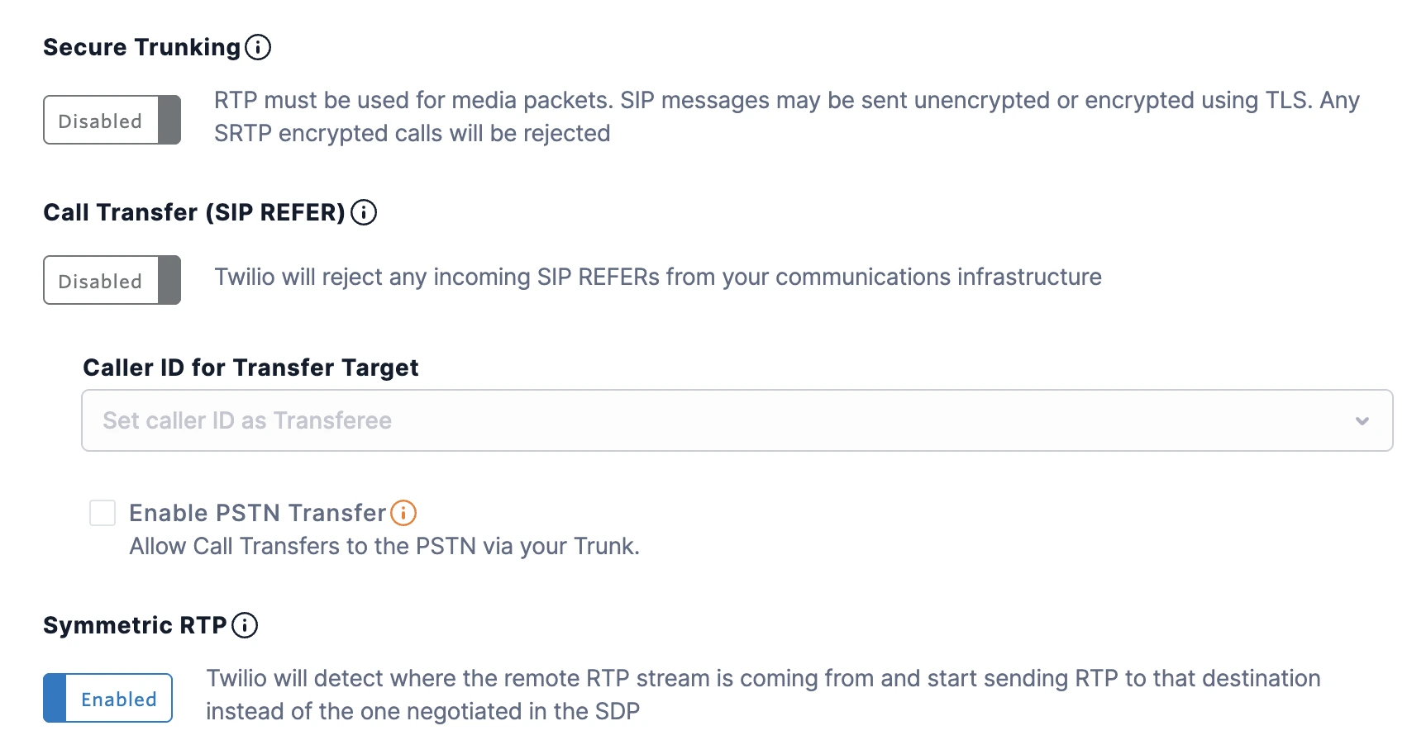Slide the Call Transfer switch to Enabled
The image size is (1407, 740).
click(x=111, y=280)
